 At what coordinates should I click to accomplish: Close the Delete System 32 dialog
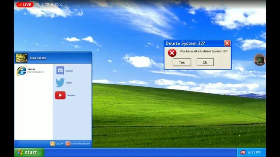tap(227, 43)
